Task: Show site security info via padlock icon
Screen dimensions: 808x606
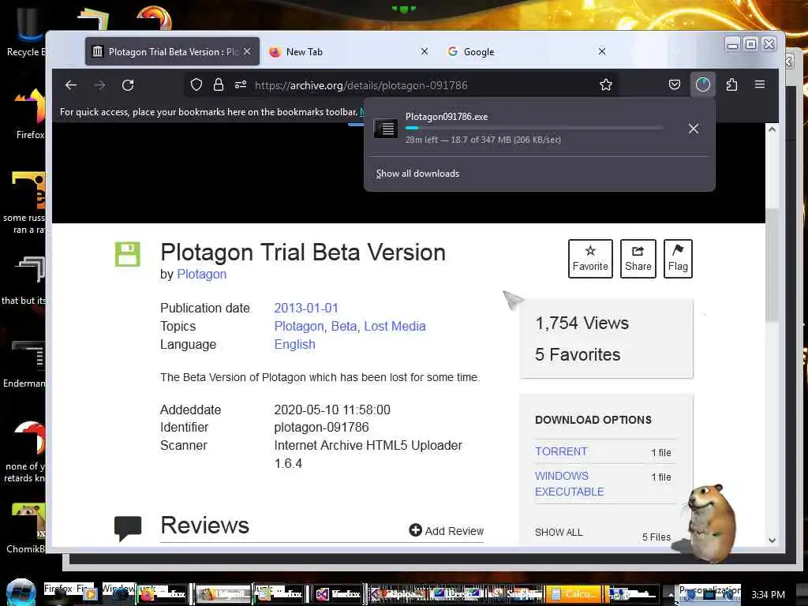Action: coord(219,85)
